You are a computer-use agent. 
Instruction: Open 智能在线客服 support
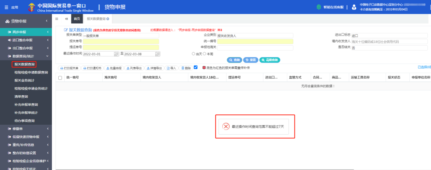pos(330,7)
